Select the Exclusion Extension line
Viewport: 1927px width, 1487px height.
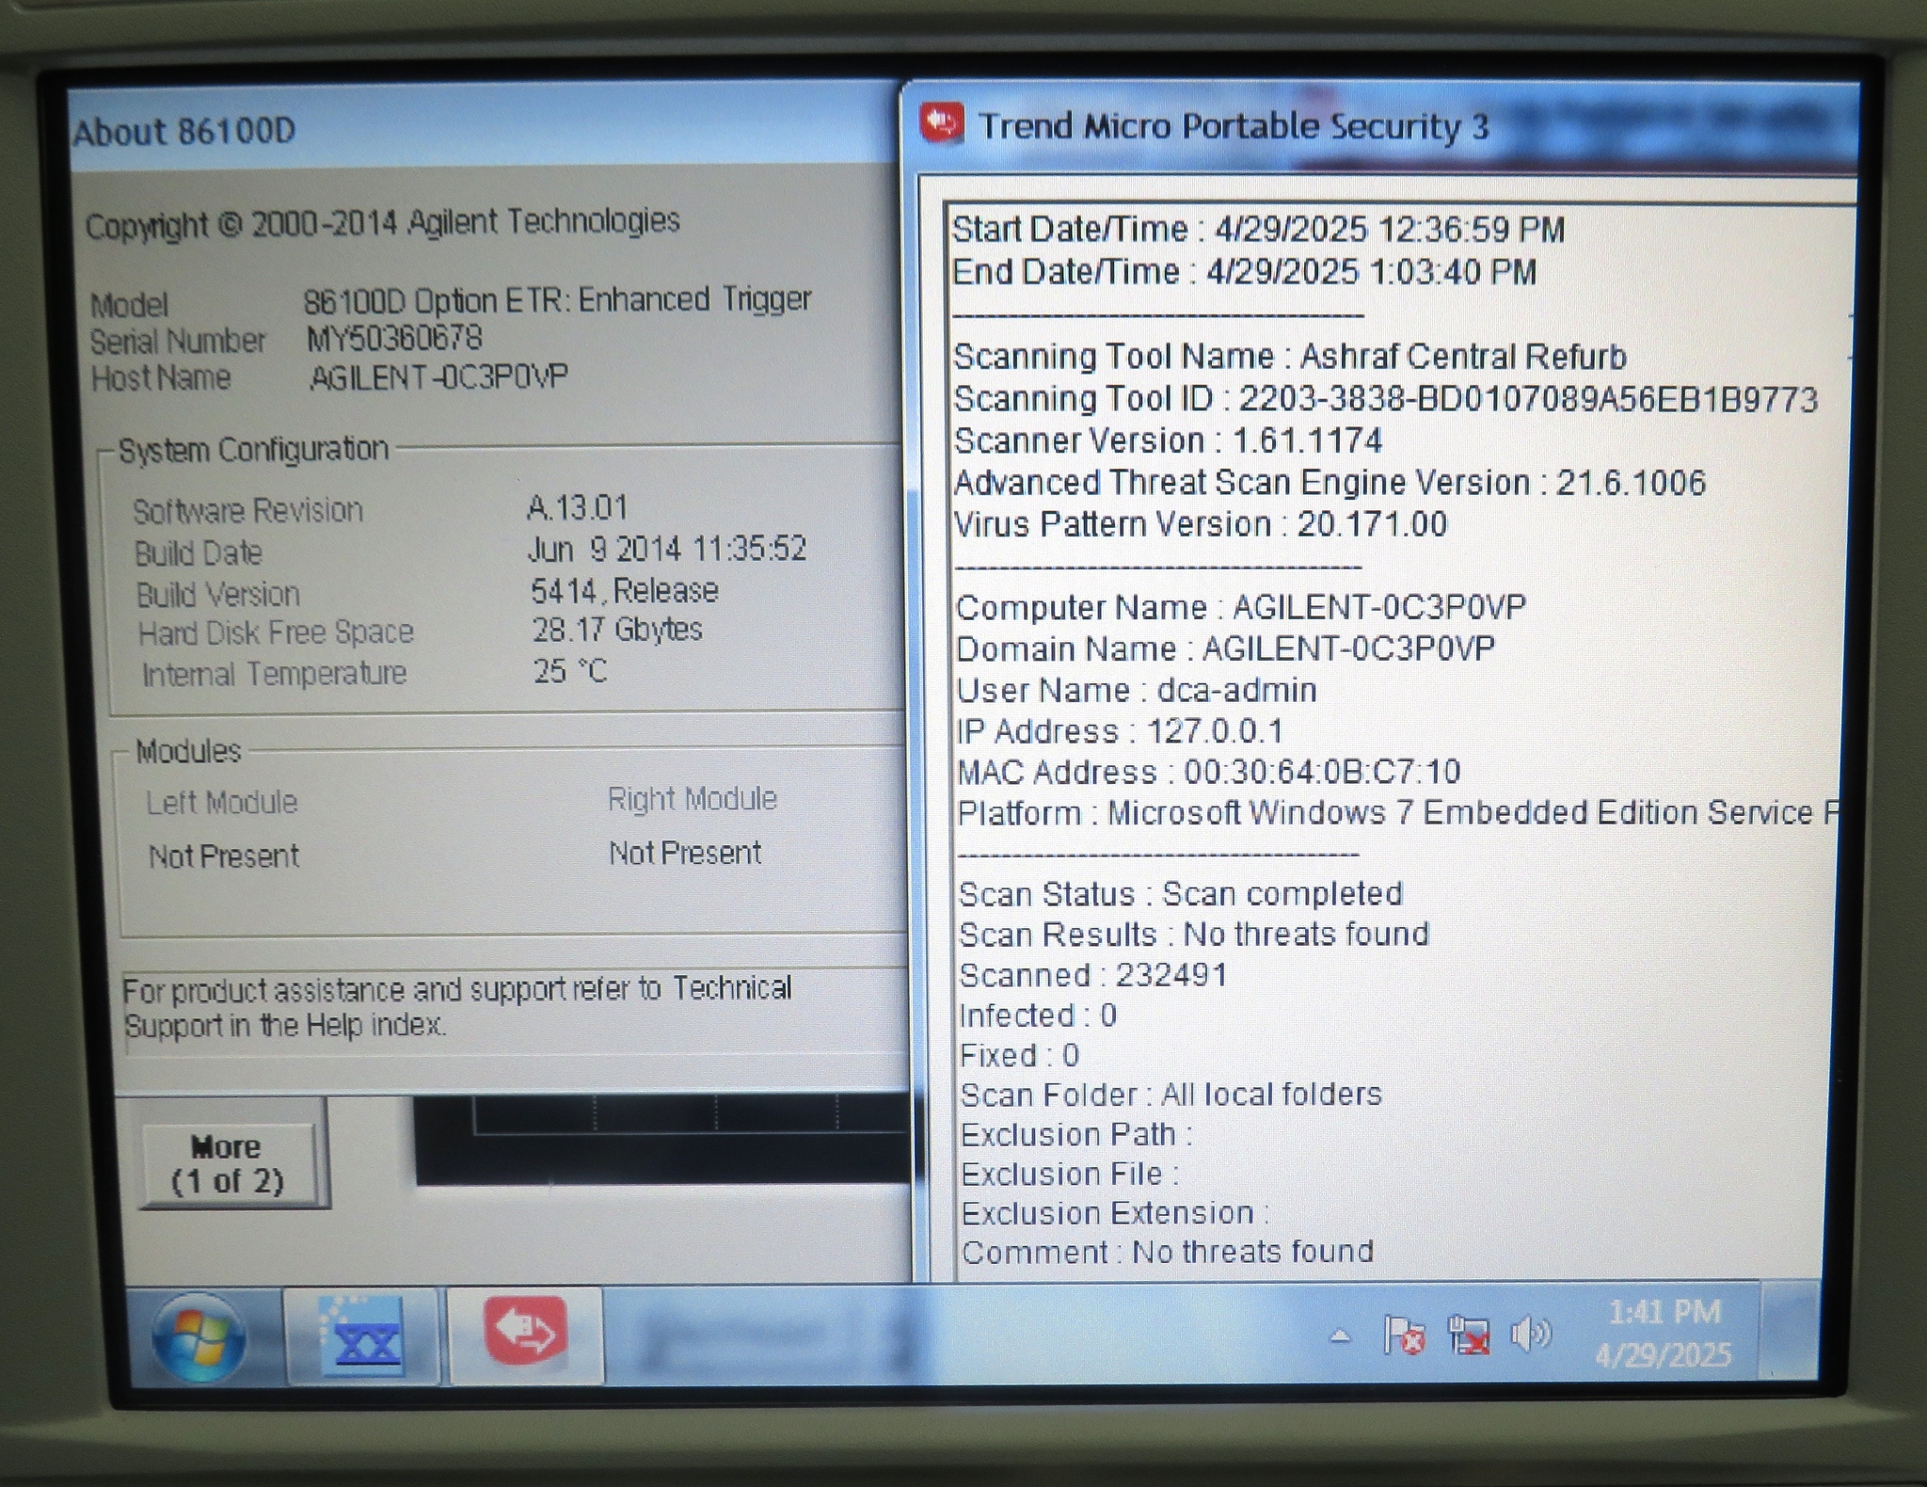(x=1115, y=1212)
